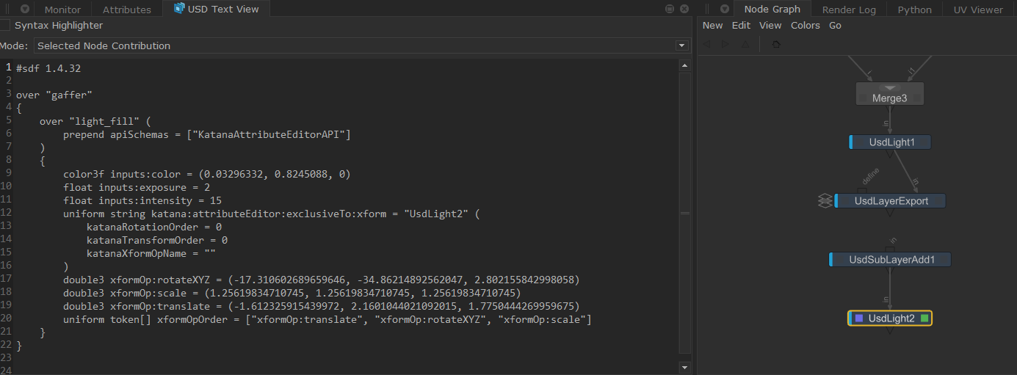Open the left pane's tab options arrow
Image resolution: width=1017 pixels, height=375 pixels.
click(x=24, y=9)
